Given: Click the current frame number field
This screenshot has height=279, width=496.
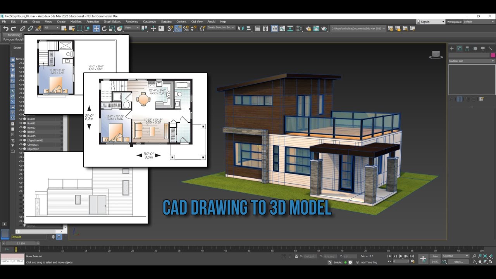Looking at the screenshot, I should point(401,262).
